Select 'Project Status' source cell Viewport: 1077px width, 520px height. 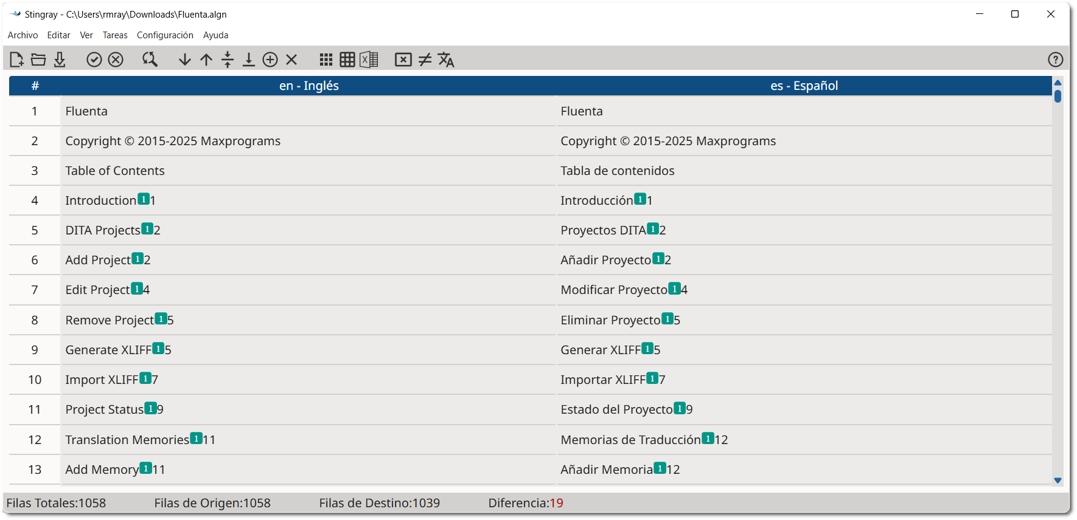click(x=308, y=409)
